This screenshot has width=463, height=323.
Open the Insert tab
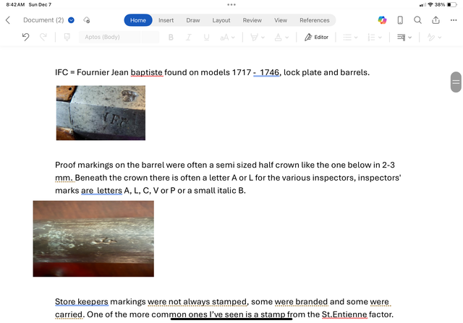tap(166, 20)
